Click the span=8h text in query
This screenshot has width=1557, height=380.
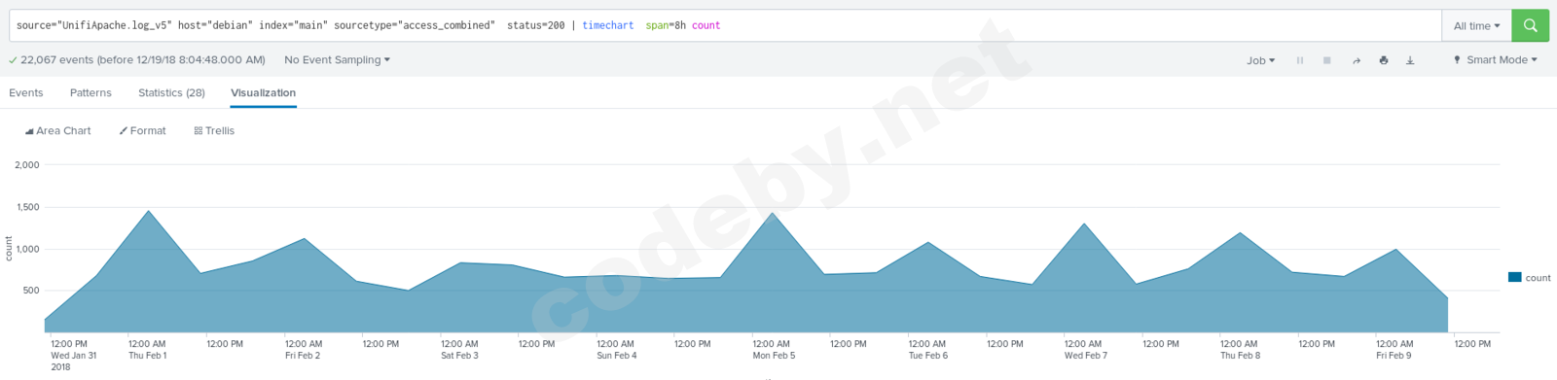[666, 26]
